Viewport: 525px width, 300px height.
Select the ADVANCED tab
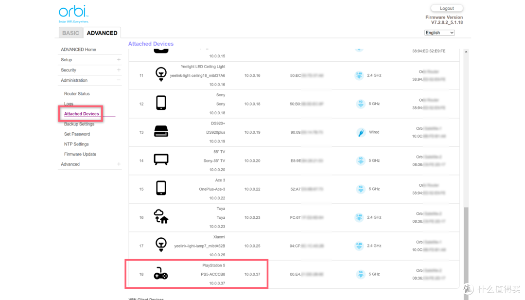pos(102,33)
